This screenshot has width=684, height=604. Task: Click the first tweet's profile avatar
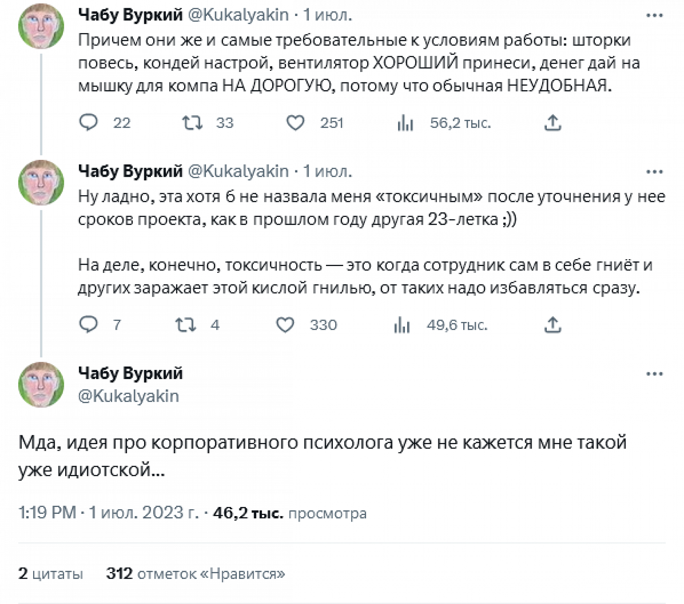pyautogui.click(x=41, y=26)
